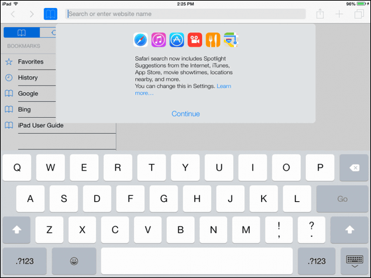Viewport: 371px width, 278px height.
Task: Tap the red movie camera icon
Action: click(195, 40)
